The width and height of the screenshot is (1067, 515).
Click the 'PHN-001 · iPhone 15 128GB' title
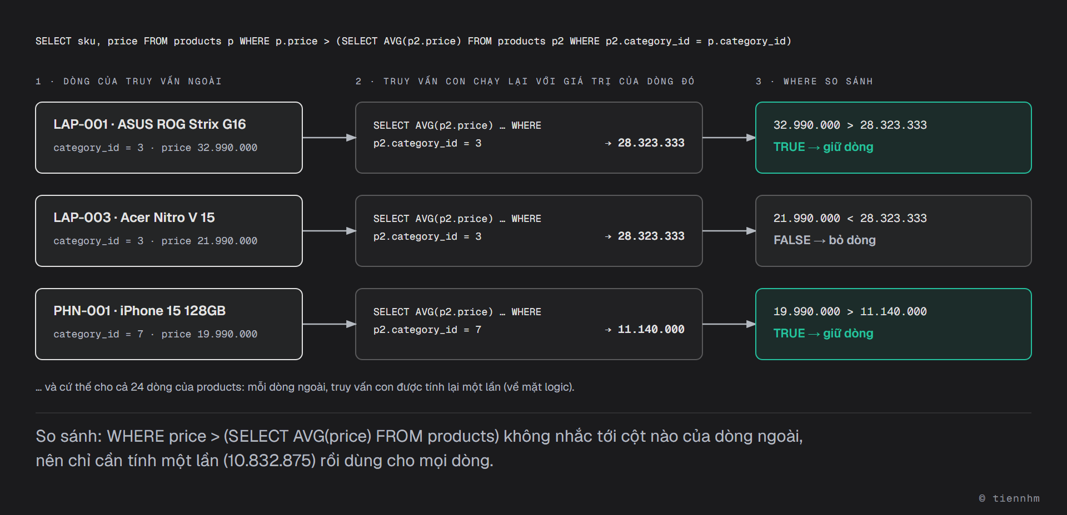(139, 311)
